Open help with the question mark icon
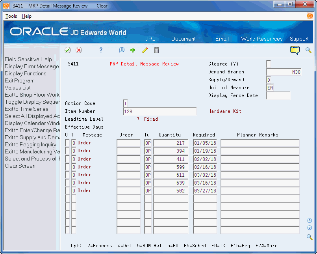This screenshot has width=317, height=254. [x=101, y=50]
